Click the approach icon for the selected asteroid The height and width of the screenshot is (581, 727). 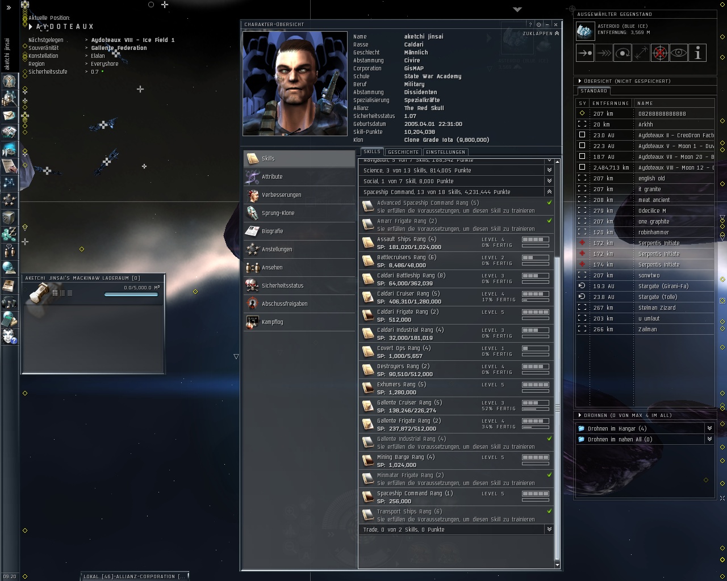585,53
